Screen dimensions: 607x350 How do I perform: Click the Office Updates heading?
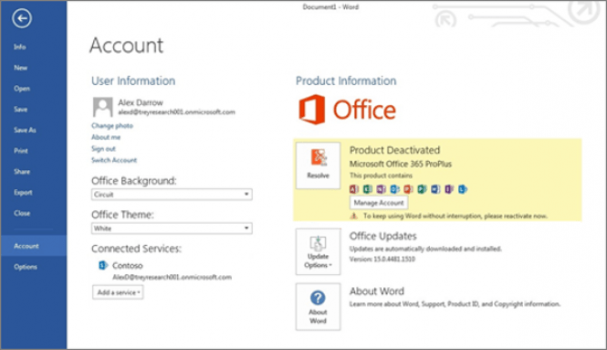383,236
